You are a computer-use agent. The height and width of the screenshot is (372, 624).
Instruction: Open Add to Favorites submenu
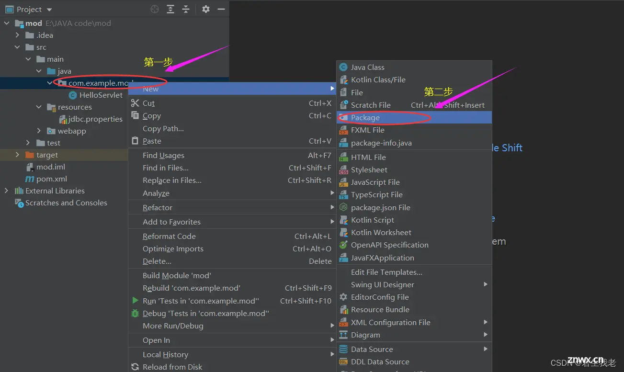click(x=232, y=222)
